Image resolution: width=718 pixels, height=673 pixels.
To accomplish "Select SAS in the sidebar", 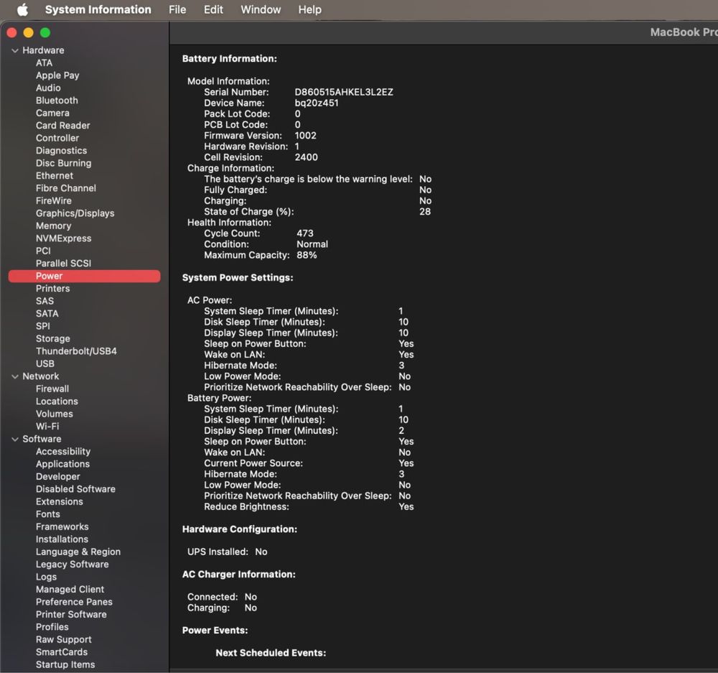I will 45,301.
